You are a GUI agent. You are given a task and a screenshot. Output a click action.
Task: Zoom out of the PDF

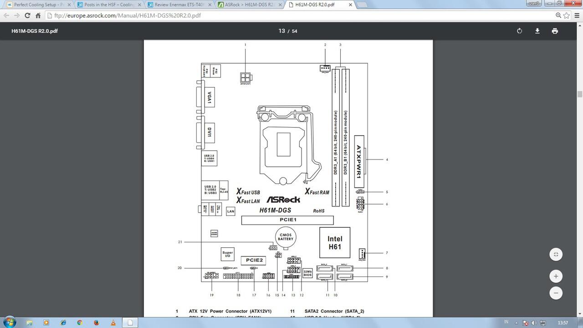click(556, 293)
